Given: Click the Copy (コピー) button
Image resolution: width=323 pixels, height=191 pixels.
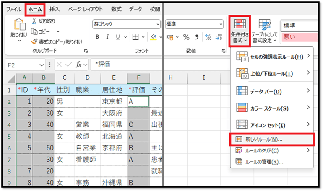Looking at the screenshot, I should click(44, 31).
